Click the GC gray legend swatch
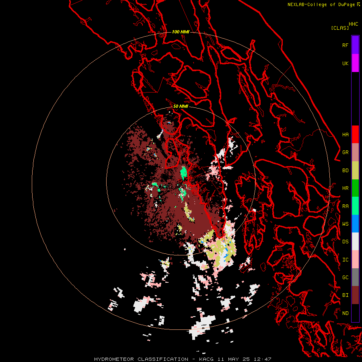 [x=355, y=277]
